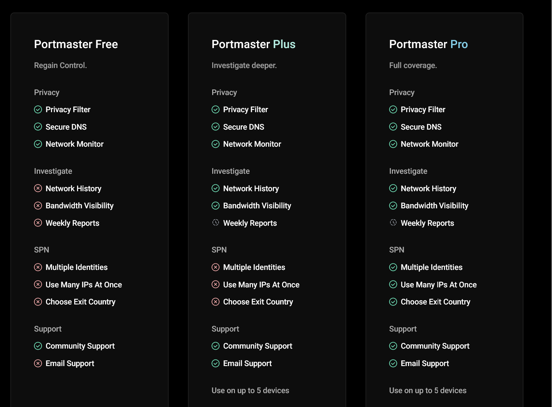552x407 pixels.
Task: Click "Use on up to 5 devices" text in Pro plan
Action: (428, 391)
